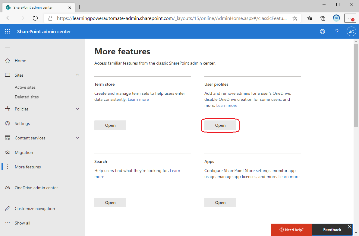Click the OneDrive admin center icon
The height and width of the screenshot is (236, 359).
(x=8, y=187)
